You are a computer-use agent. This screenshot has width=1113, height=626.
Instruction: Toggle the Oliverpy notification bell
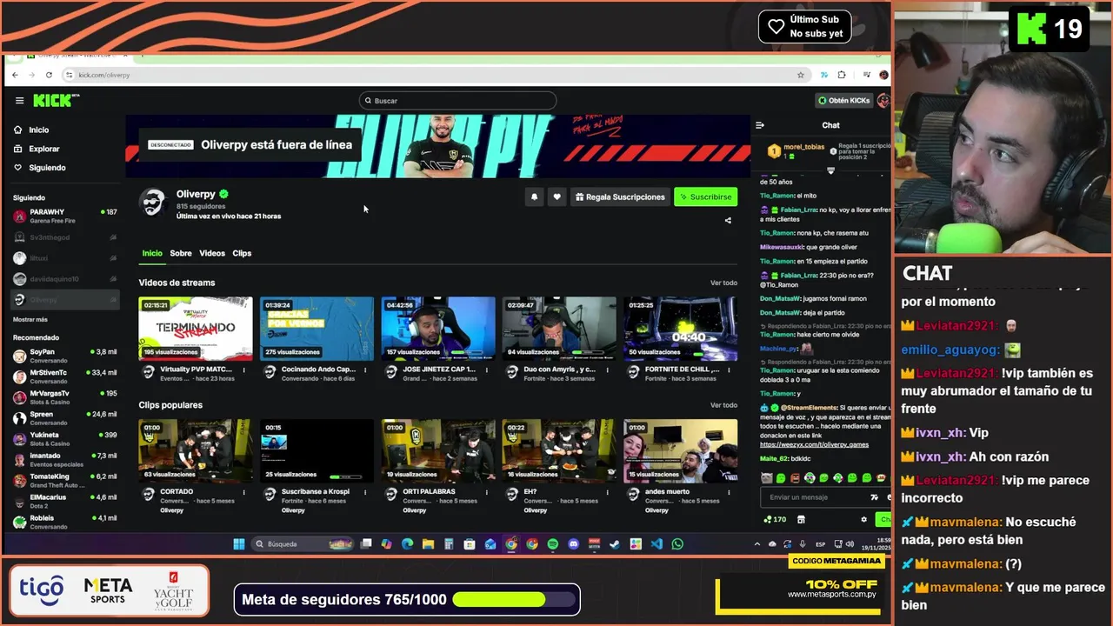(534, 197)
